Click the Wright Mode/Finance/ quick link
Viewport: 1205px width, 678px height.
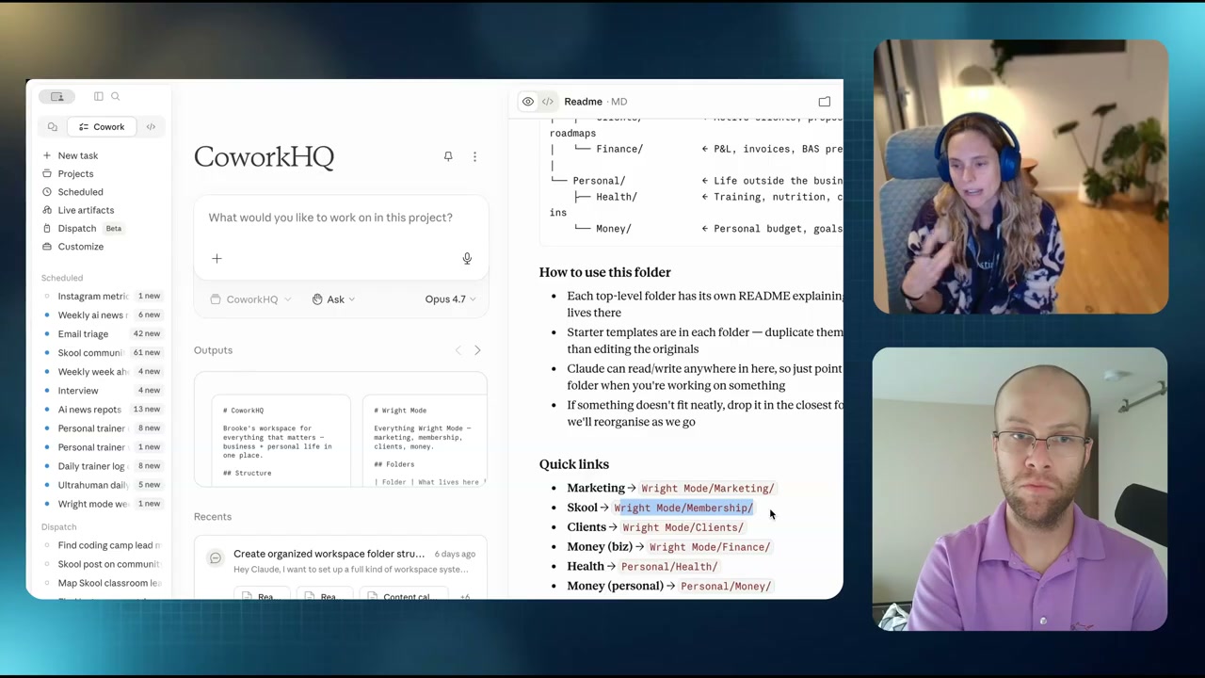[710, 547]
